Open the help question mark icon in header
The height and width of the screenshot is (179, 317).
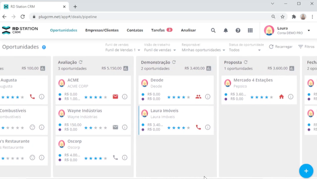pos(238,30)
